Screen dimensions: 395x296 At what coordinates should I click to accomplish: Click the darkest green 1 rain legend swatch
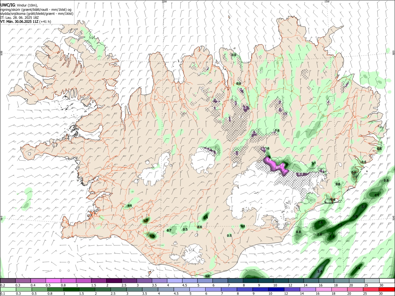point(71,290)
